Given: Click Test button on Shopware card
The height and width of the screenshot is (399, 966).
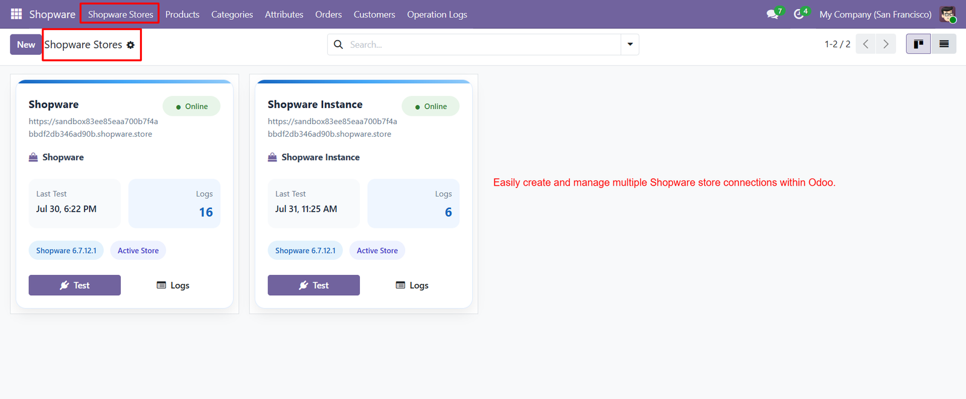Looking at the screenshot, I should coord(74,285).
